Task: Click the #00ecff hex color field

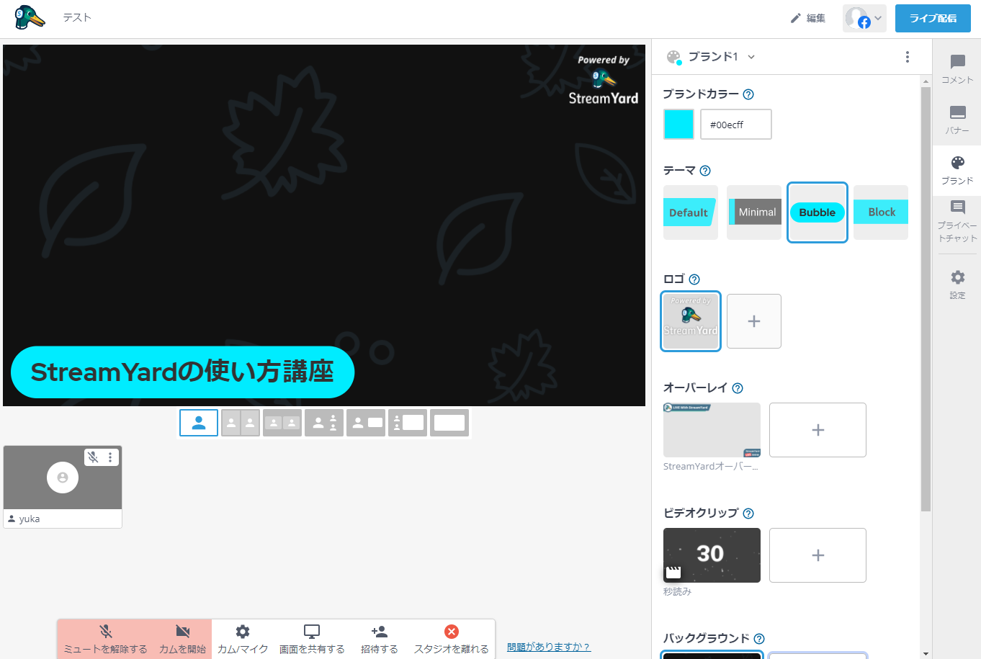Action: (x=736, y=124)
